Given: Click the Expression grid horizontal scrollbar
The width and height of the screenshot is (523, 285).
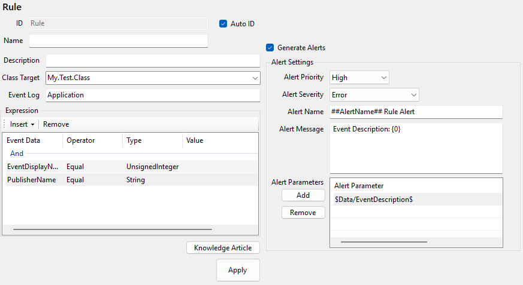Looking at the screenshot, I should 113,229.
